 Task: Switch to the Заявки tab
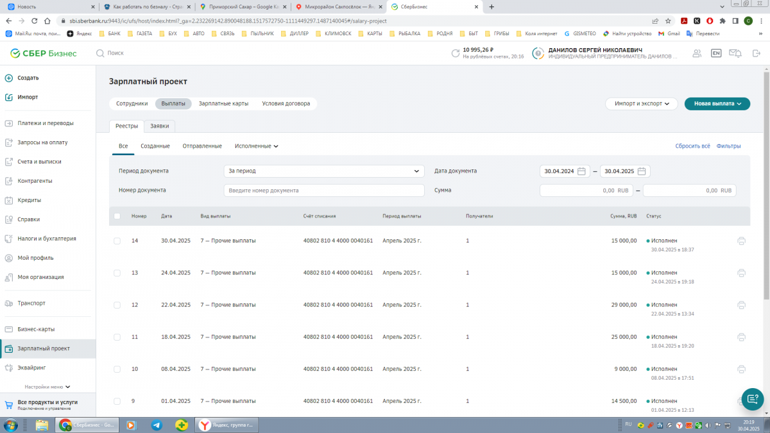coord(159,126)
